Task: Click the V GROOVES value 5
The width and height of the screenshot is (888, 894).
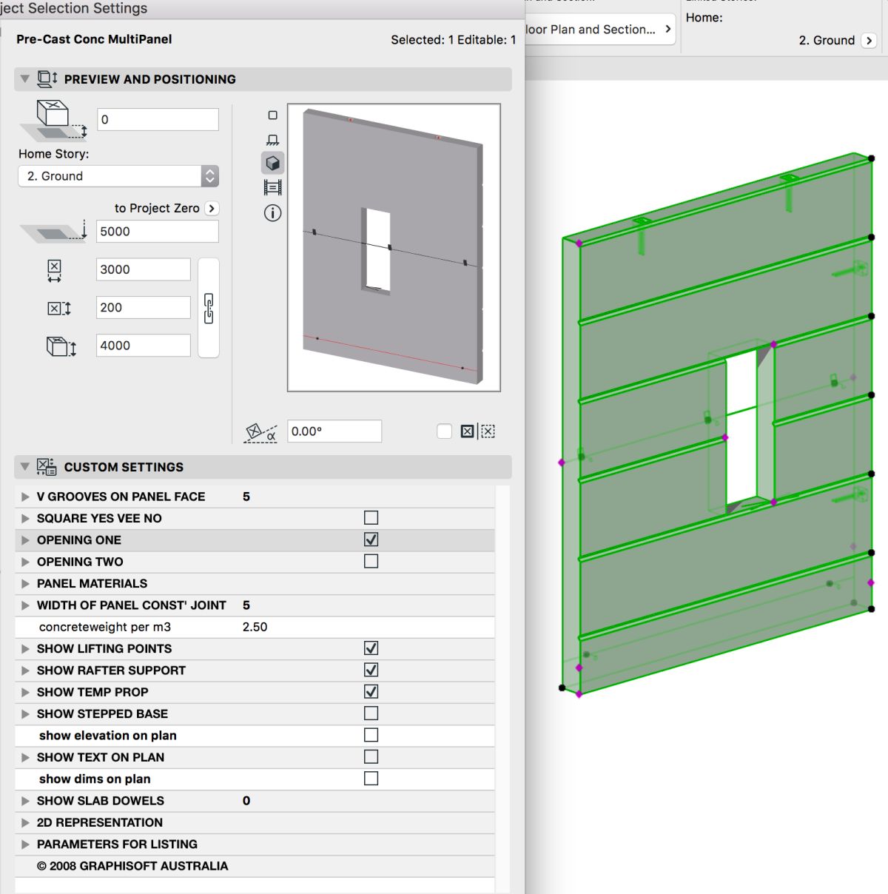Action: click(x=246, y=497)
